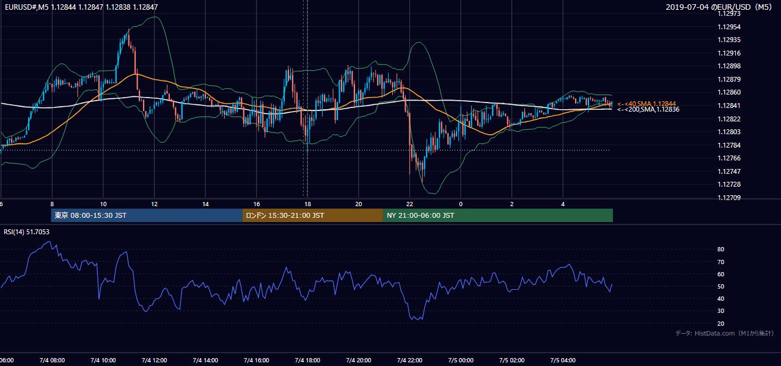Click the 7/4 08:00 time label
This screenshot has width=781, height=366.
[x=52, y=361]
